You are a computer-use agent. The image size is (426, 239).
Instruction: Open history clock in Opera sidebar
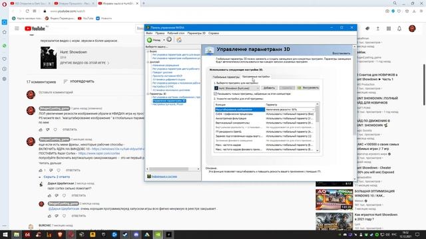point(5,69)
